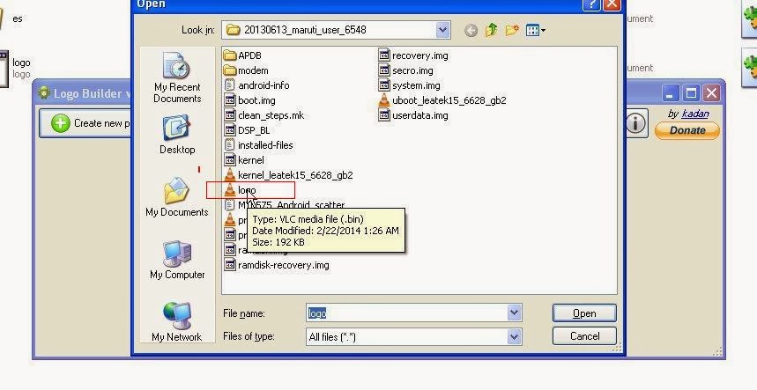Open the kadan author link
Image resolution: width=757 pixels, height=390 pixels.
coord(694,114)
